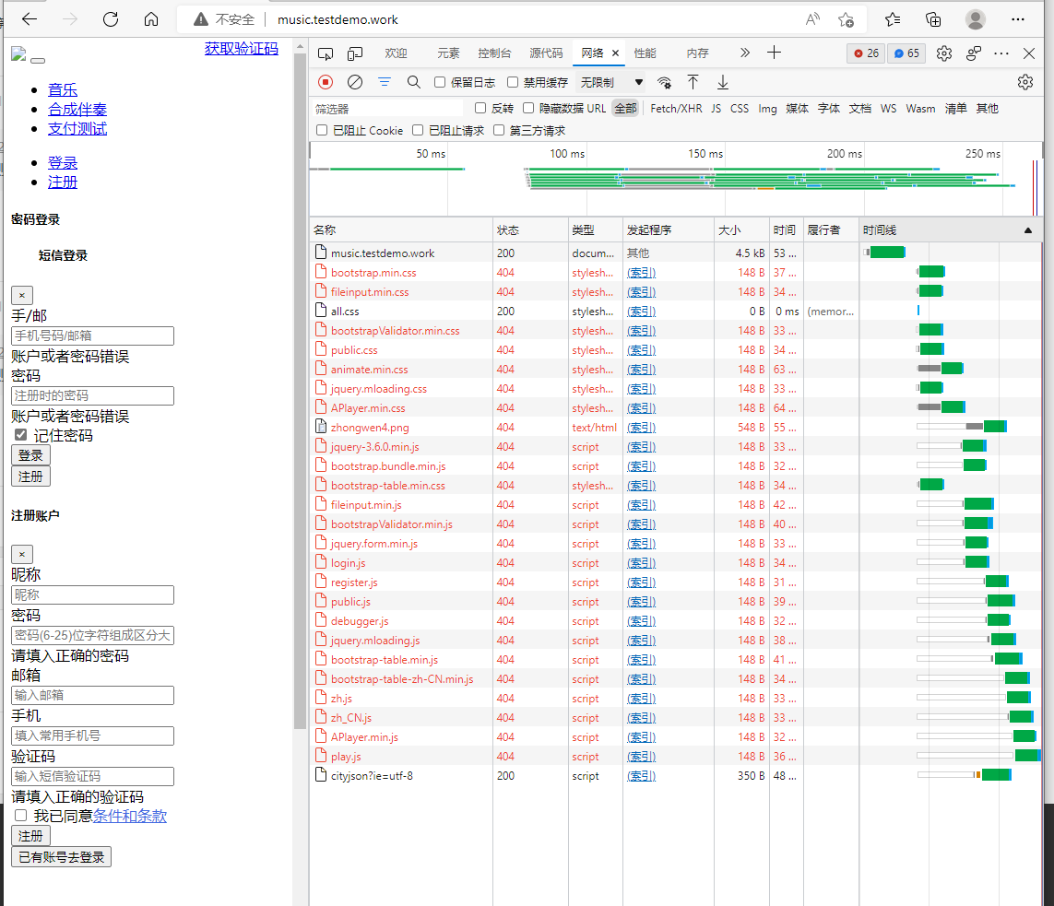Open DevTools settings gear

coord(944,53)
